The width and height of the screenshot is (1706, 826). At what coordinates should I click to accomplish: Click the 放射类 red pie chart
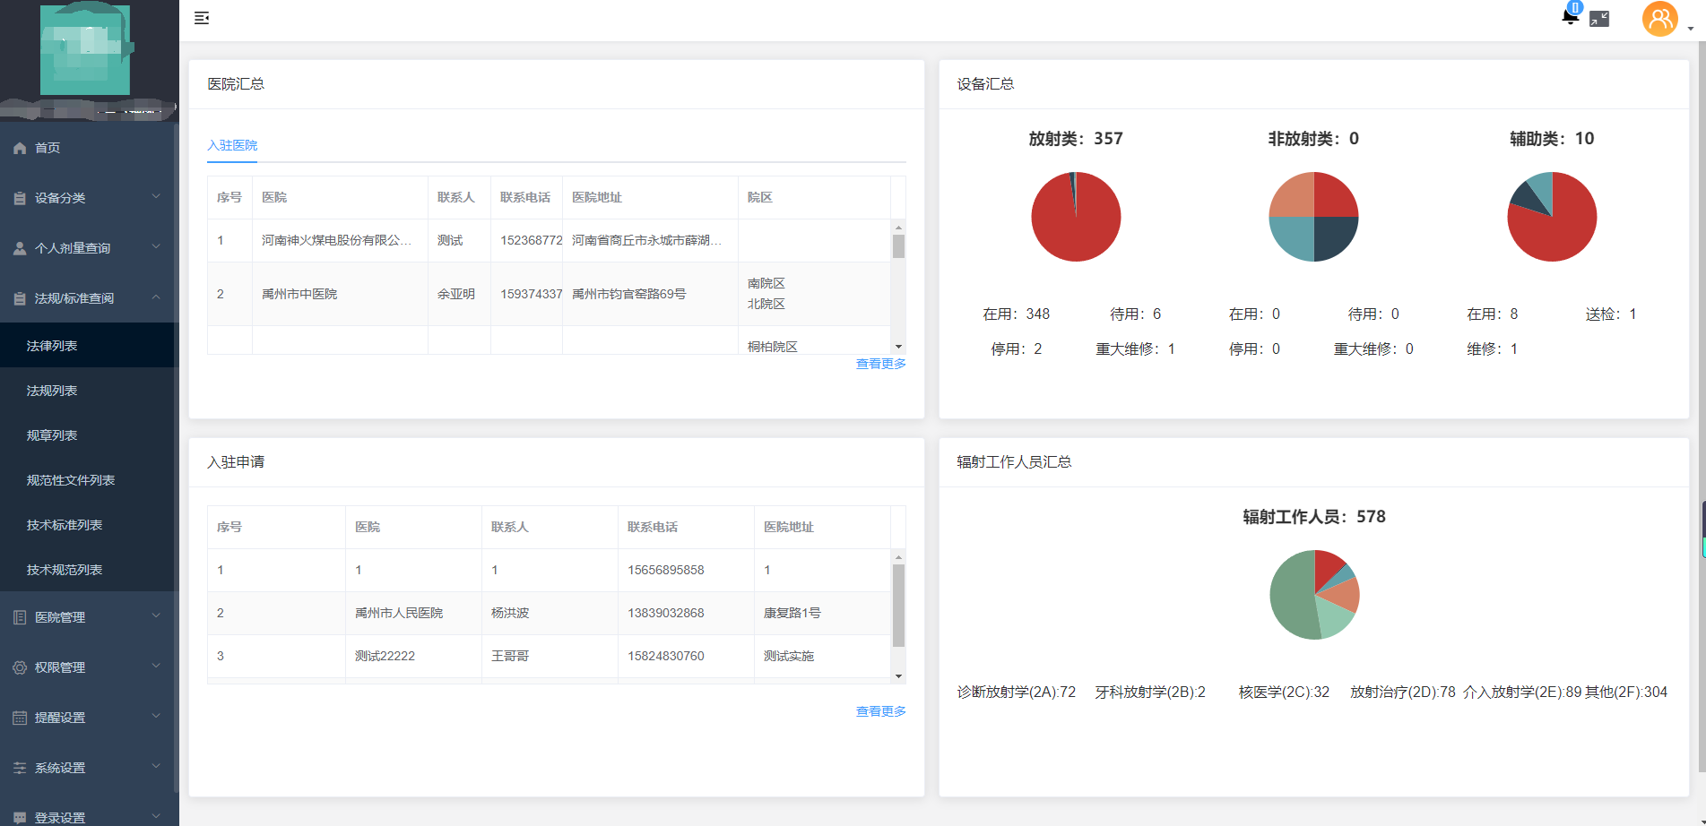click(1076, 217)
